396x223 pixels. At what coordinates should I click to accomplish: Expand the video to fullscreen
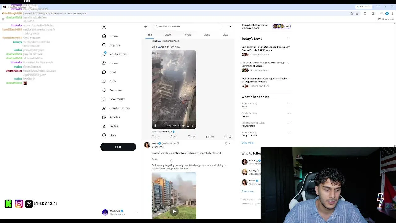[x=193, y=125]
